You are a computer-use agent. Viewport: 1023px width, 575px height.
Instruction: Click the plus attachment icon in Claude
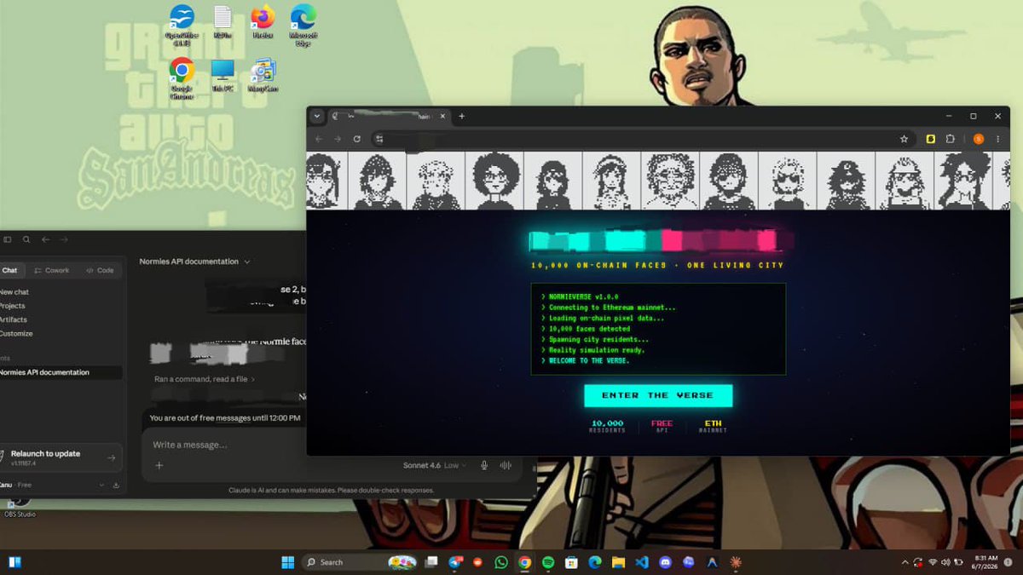click(159, 465)
